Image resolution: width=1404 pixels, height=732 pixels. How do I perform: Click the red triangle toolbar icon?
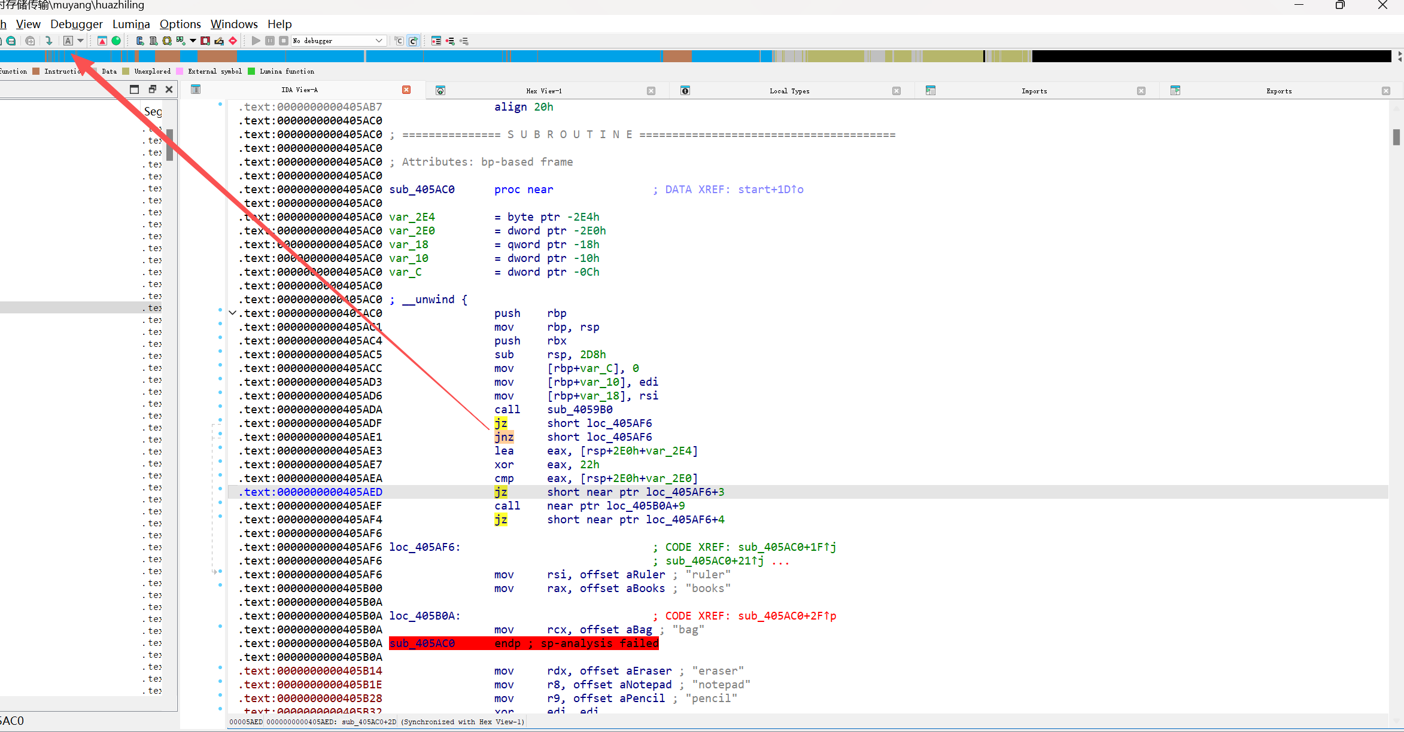pyautogui.click(x=102, y=41)
